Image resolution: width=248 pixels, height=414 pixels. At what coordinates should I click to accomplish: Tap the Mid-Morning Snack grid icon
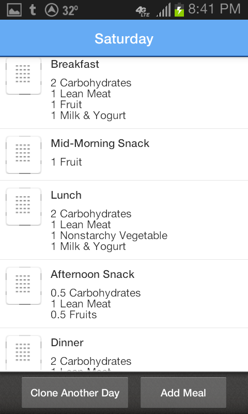[x=23, y=155]
